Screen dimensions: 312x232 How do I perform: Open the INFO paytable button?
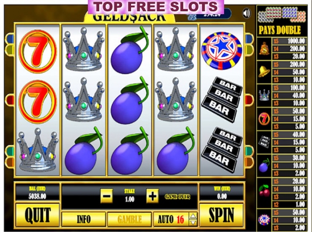coord(83,220)
